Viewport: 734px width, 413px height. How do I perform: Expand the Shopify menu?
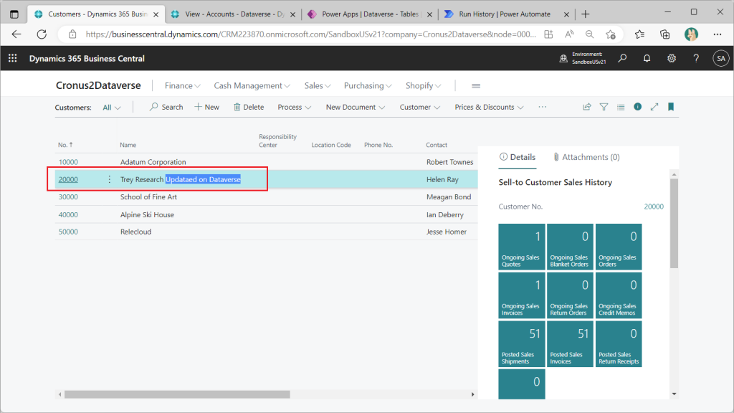(x=423, y=86)
